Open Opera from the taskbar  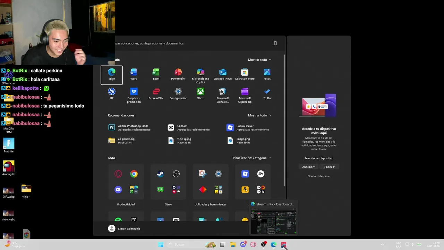253,244
